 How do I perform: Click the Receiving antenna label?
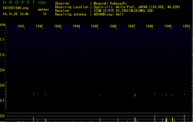71,14
